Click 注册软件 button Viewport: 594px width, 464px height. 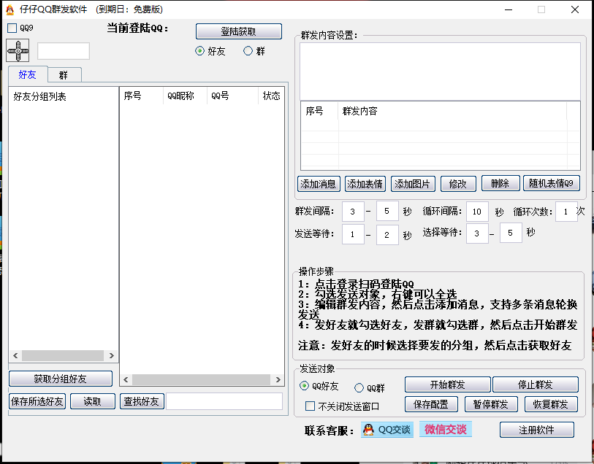[x=536, y=430]
